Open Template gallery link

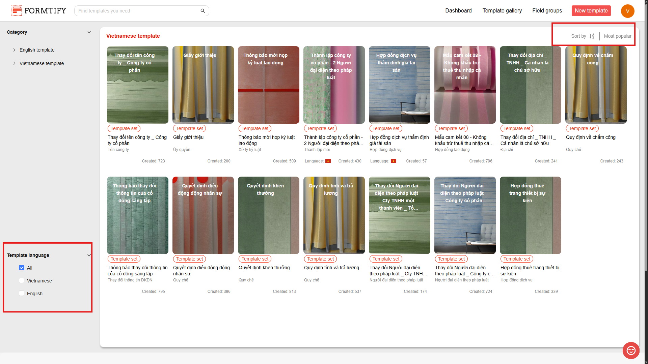502,11
